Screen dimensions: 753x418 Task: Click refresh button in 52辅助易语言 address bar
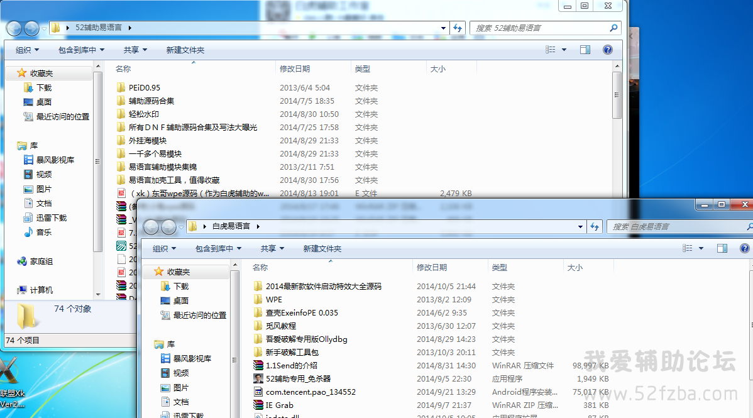tap(458, 28)
